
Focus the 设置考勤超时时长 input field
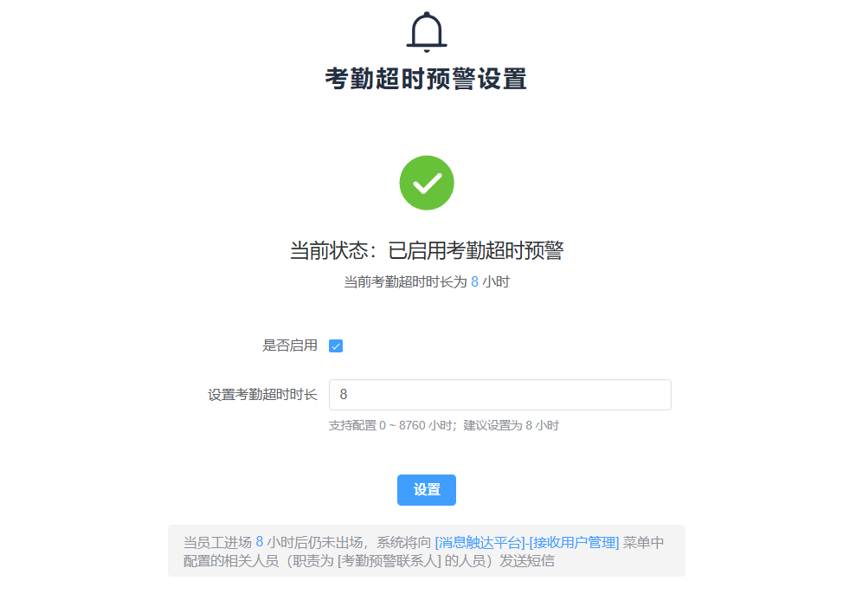(500, 395)
